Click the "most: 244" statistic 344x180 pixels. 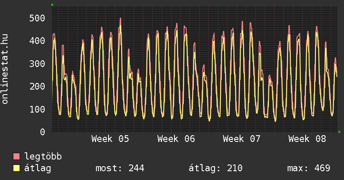coord(120,168)
